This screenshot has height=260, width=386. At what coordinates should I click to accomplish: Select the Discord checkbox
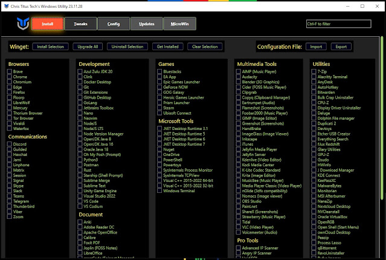10,144
